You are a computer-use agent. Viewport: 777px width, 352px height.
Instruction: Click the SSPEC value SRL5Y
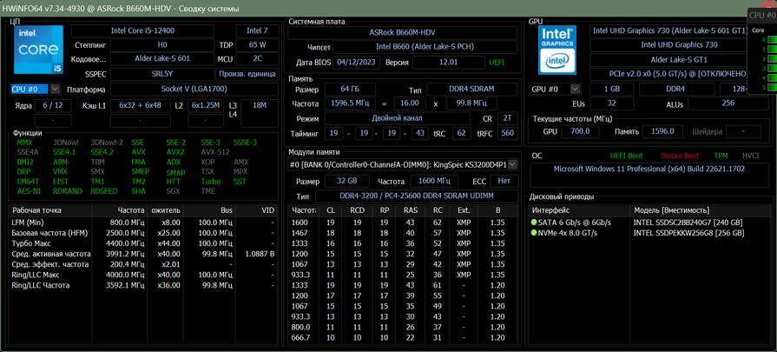click(162, 74)
